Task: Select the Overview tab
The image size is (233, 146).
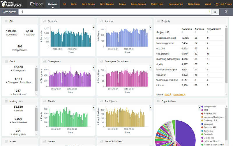Action: coord(53,4)
